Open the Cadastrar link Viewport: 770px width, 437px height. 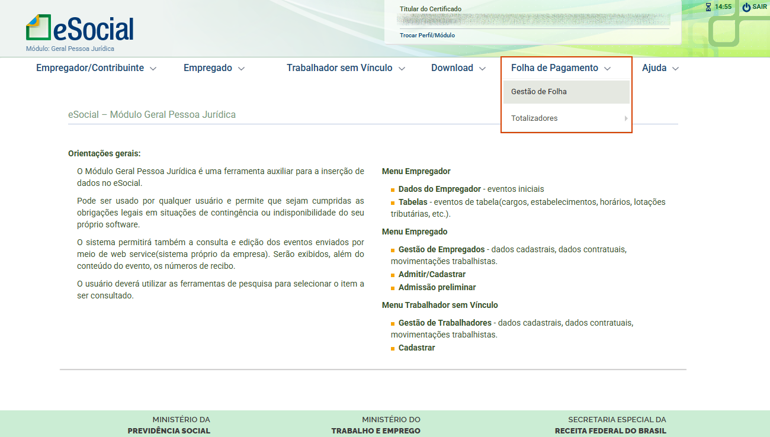417,348
